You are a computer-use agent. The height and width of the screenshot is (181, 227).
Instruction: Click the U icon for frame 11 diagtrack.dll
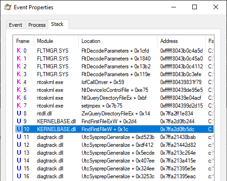point(19,137)
